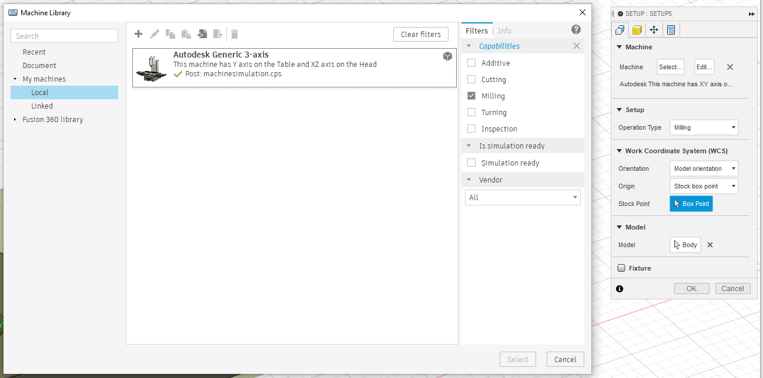This screenshot has width=763, height=378.
Task: Click the trash delete machine icon
Action: 235,34
